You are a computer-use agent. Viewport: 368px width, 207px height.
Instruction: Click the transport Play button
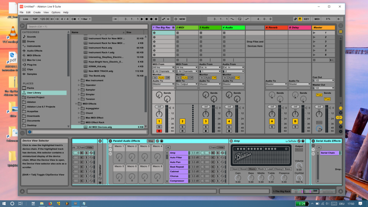(142, 19)
